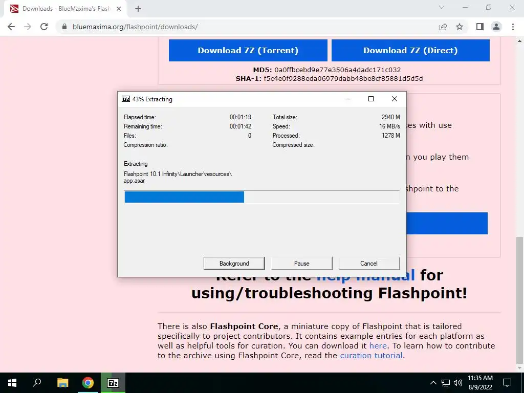Click the 7z icon in dialog title

[x=126, y=99]
